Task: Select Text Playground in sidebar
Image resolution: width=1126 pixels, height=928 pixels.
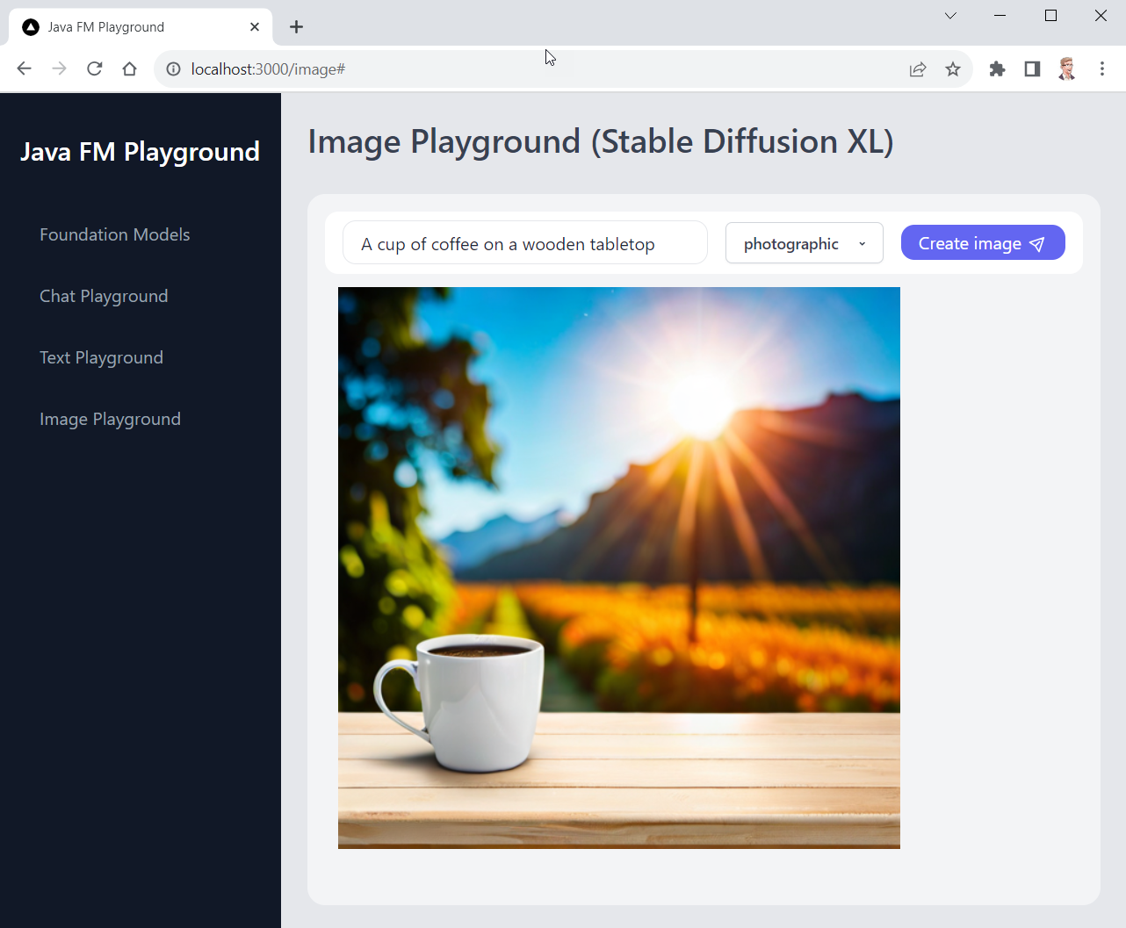Action: [x=101, y=357]
